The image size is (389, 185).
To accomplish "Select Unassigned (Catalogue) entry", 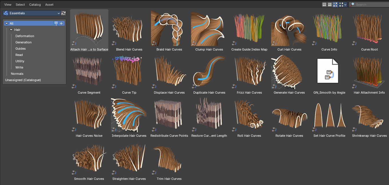I will click(x=23, y=80).
